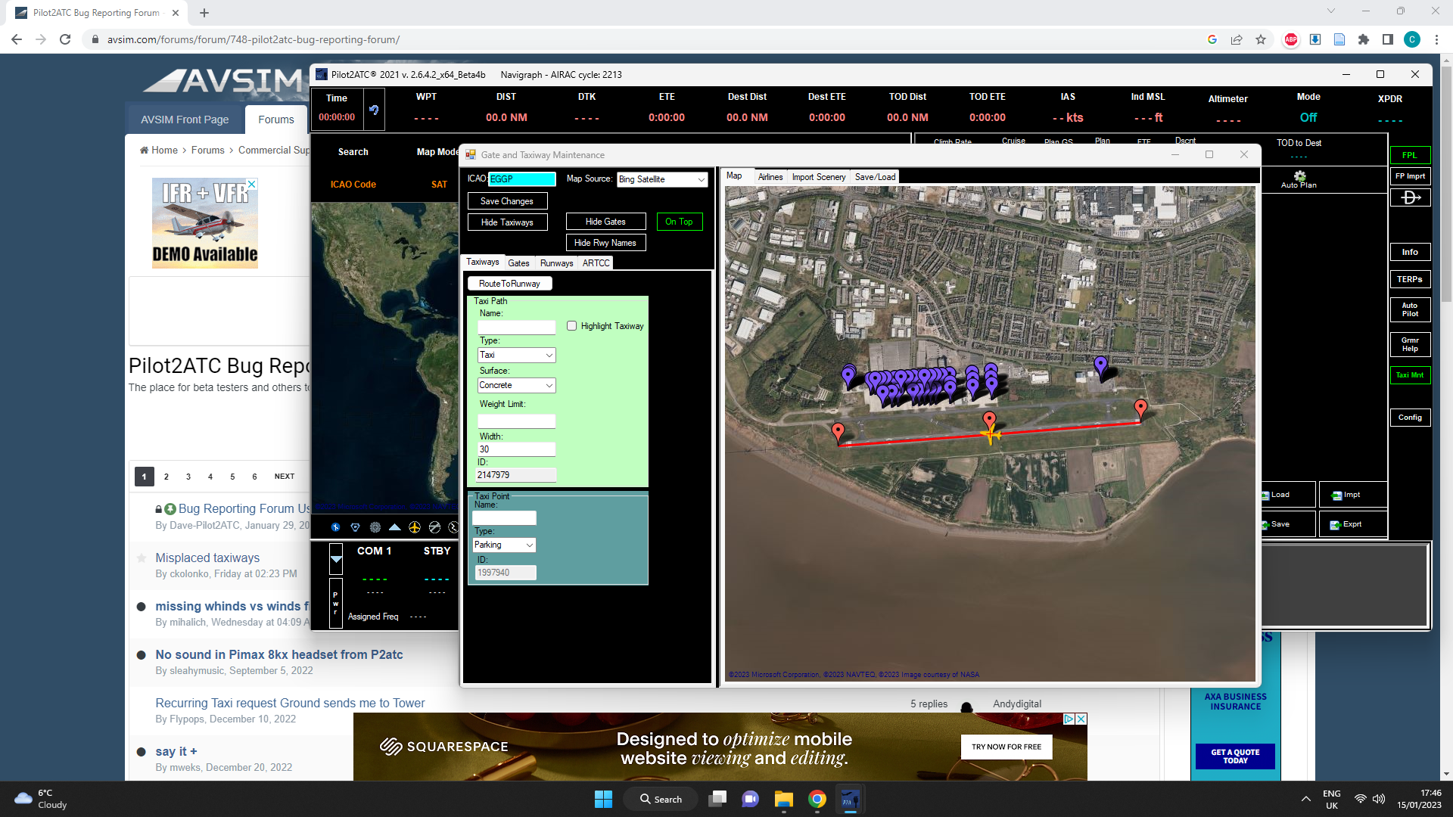Toggle Hide Gates button
Image resolution: width=1453 pixels, height=817 pixels.
point(605,222)
